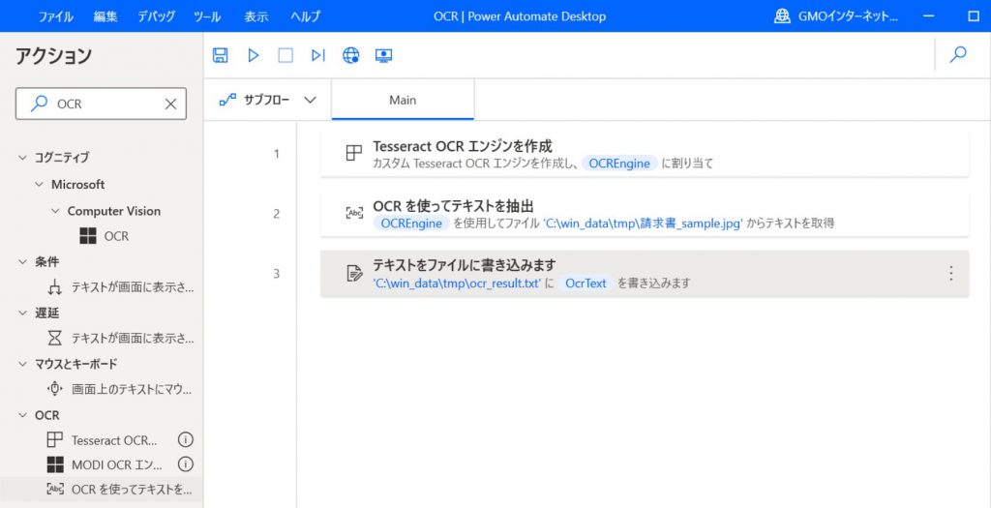The height and width of the screenshot is (508, 991).
Task: Show info for MODI OCR action
Action: 185,465
